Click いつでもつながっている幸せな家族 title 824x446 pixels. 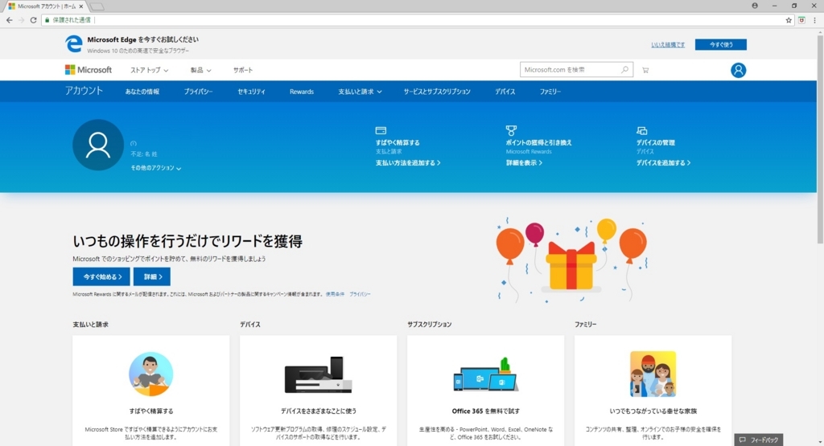click(x=653, y=411)
